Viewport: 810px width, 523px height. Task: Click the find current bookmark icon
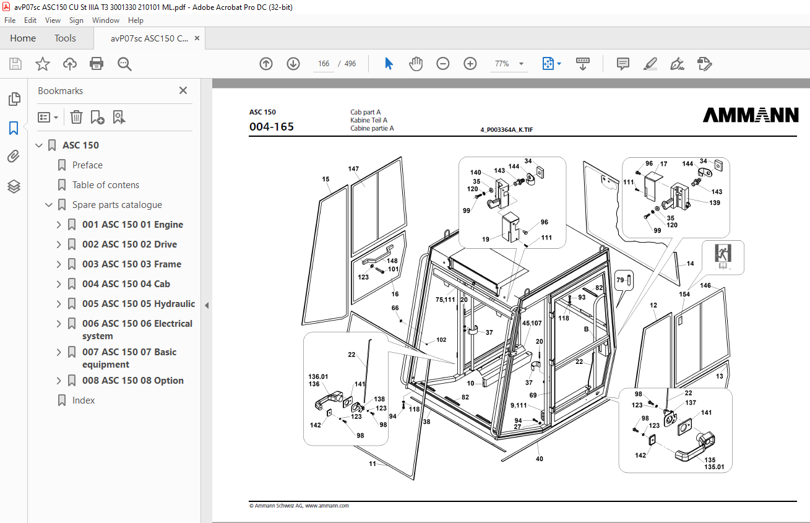pos(119,117)
